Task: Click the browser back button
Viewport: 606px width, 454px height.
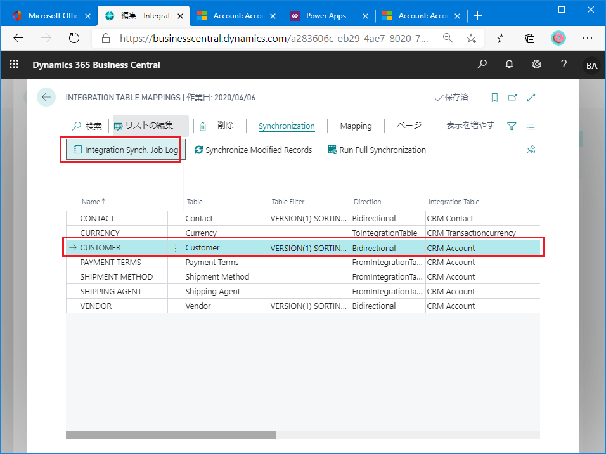Action: click(18, 38)
